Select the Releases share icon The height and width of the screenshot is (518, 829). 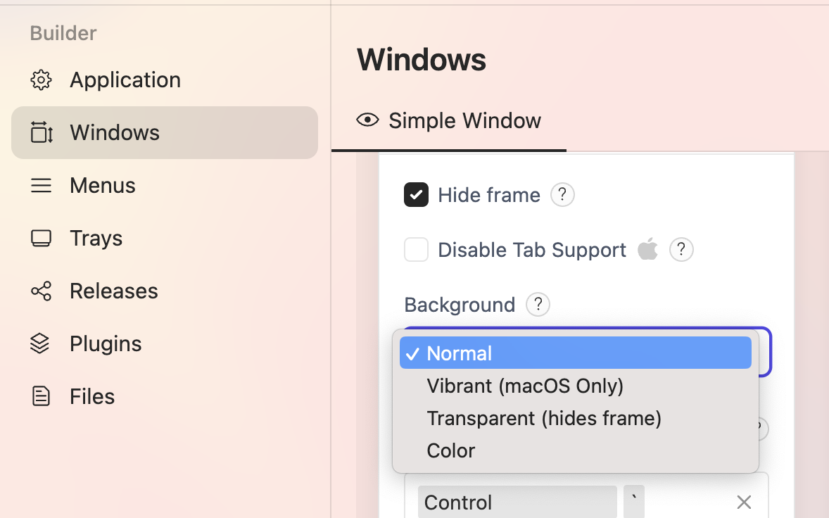42,291
